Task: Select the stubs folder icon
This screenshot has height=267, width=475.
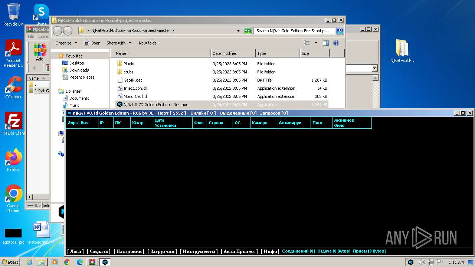Action: pos(119,72)
